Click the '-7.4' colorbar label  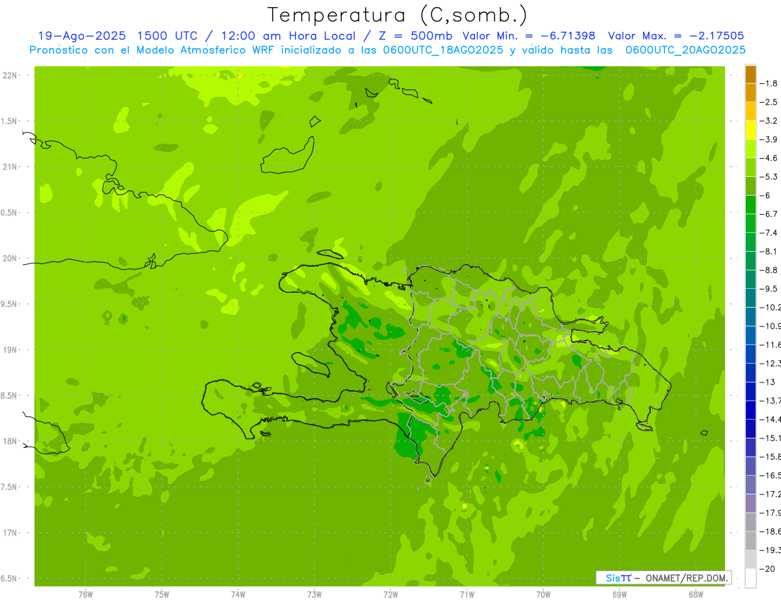769,233
